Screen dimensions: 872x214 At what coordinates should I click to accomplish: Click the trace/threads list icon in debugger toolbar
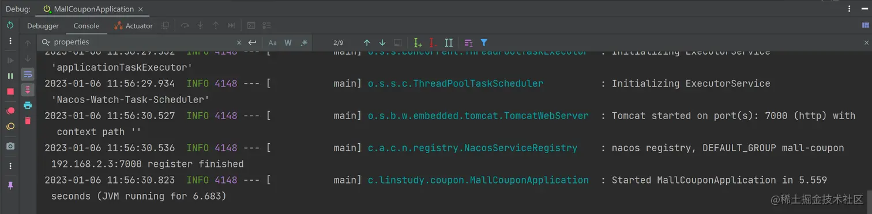point(266,25)
